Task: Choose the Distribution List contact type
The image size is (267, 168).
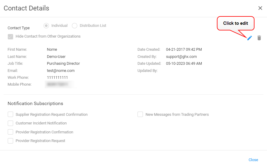Action: pyautogui.click(x=75, y=26)
